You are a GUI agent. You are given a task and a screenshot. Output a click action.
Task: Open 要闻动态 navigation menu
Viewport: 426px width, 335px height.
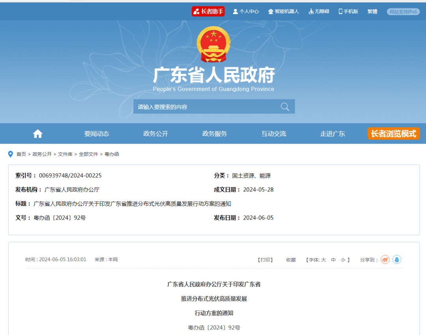97,134
